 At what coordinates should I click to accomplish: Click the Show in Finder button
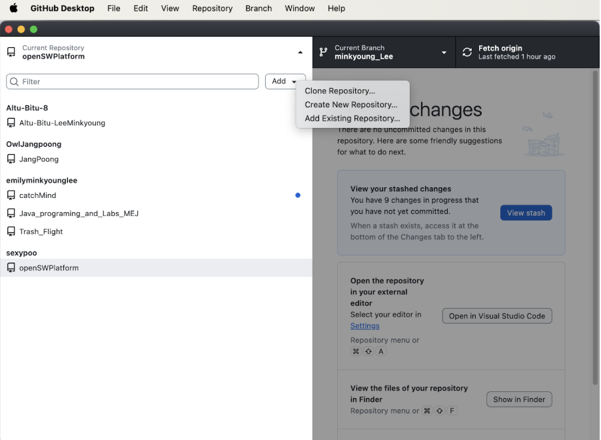click(519, 399)
